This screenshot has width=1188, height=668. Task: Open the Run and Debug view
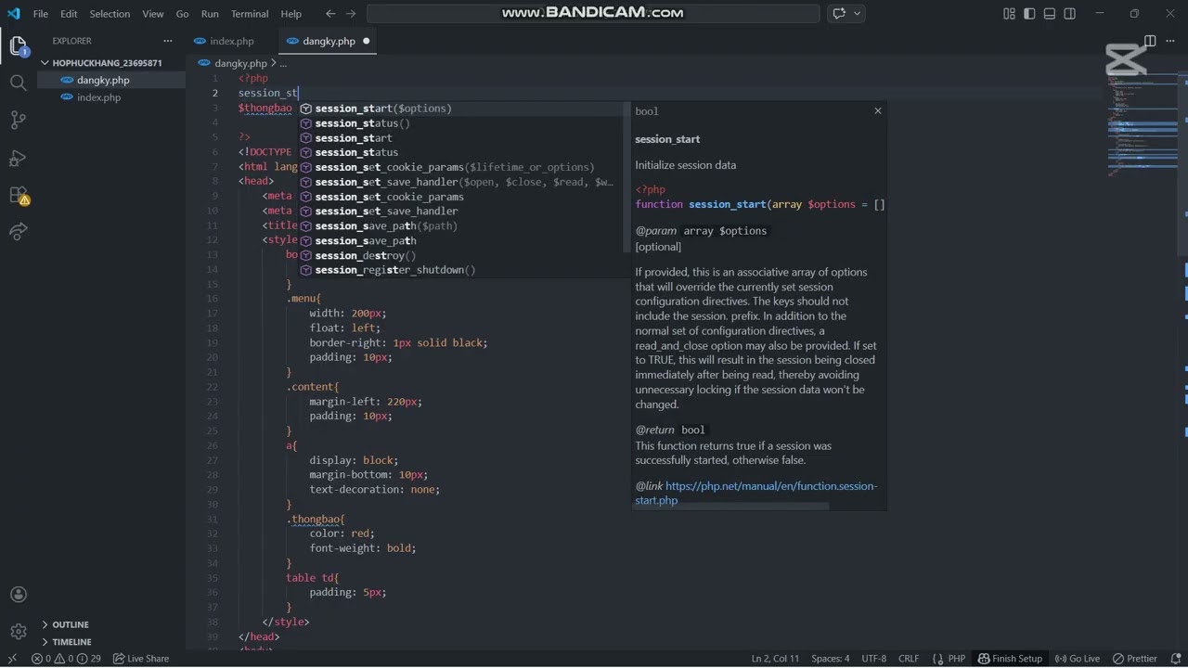pyautogui.click(x=18, y=158)
